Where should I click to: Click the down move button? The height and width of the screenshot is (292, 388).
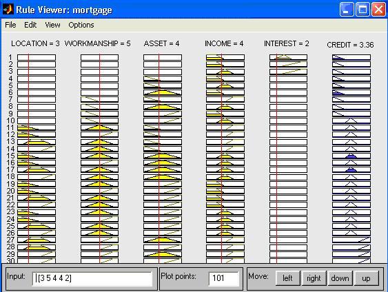tap(340, 278)
